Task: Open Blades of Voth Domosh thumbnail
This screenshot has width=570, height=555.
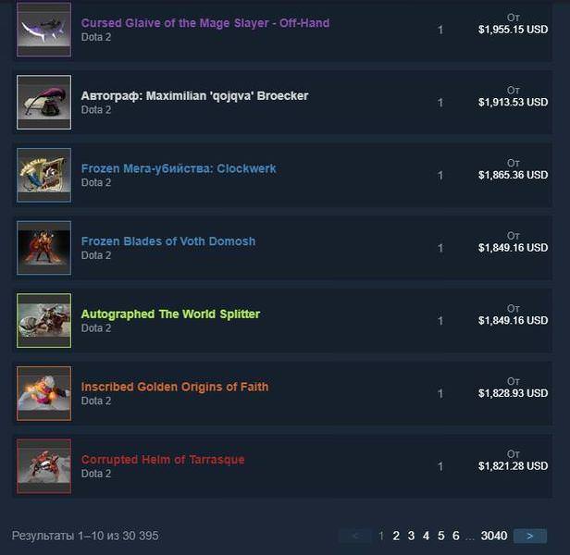Action: point(44,248)
